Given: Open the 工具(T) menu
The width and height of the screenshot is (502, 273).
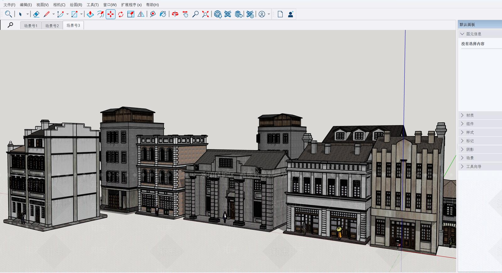Looking at the screenshot, I should (x=93, y=5).
